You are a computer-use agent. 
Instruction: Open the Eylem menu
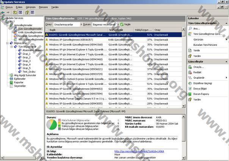19,7
